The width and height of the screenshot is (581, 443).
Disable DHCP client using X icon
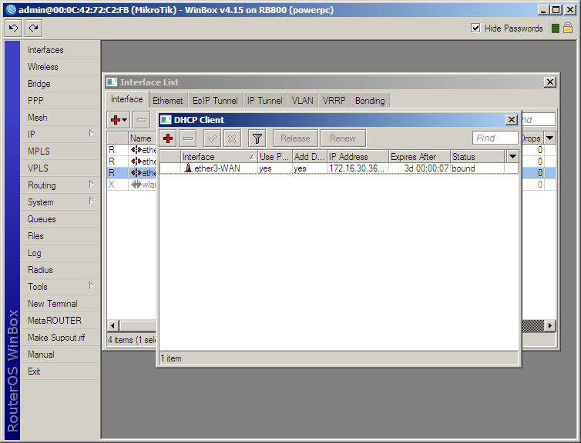click(233, 138)
